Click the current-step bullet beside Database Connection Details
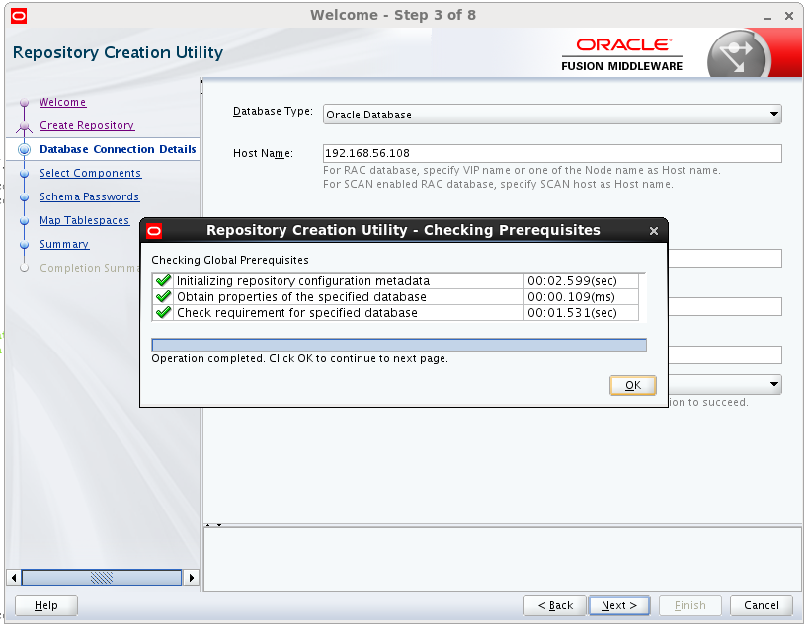The image size is (804, 626). tap(24, 149)
